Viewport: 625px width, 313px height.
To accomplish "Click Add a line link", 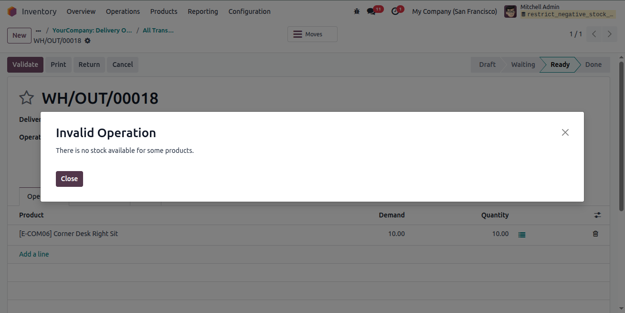I will coord(34,254).
